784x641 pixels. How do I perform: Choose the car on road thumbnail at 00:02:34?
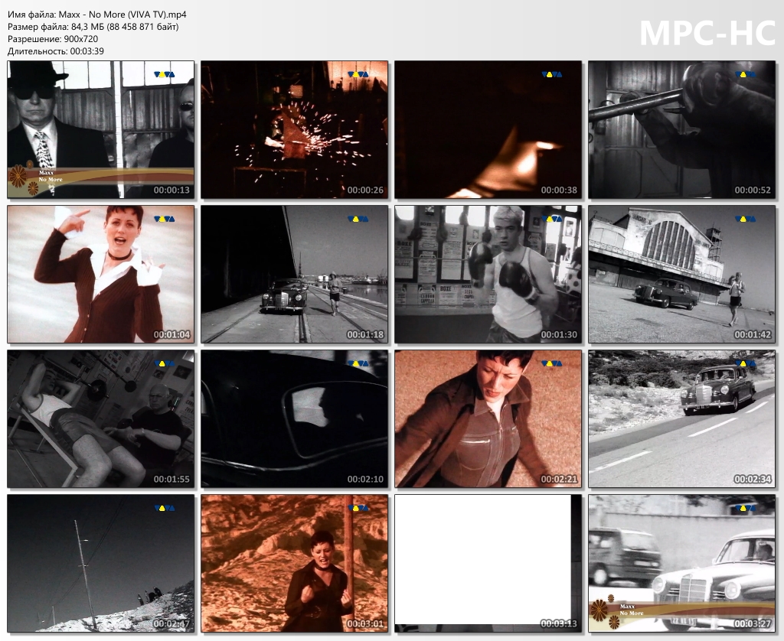tap(681, 418)
